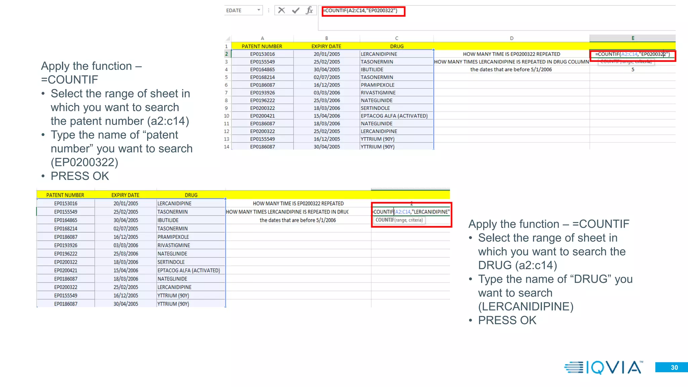Select the column B header

tap(327, 38)
